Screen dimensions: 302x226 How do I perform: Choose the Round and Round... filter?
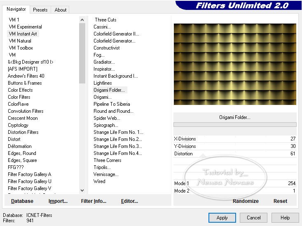(x=113, y=111)
